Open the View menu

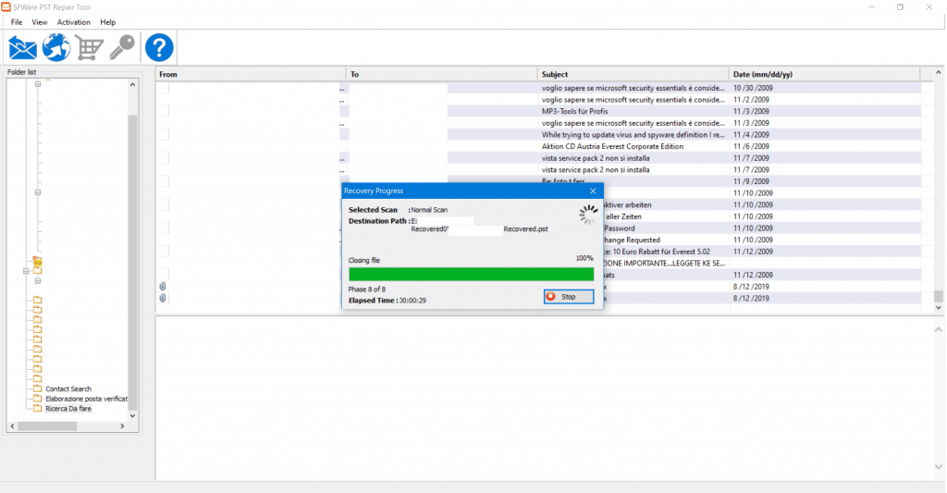point(39,22)
